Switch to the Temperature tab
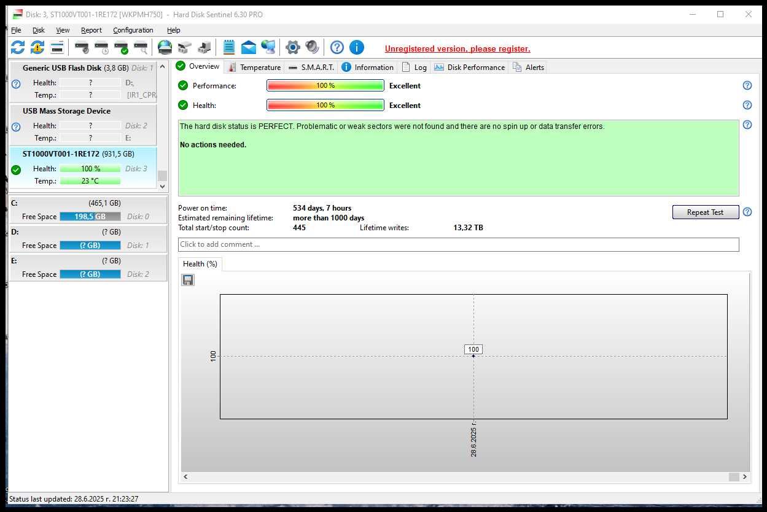767x512 pixels. click(254, 68)
